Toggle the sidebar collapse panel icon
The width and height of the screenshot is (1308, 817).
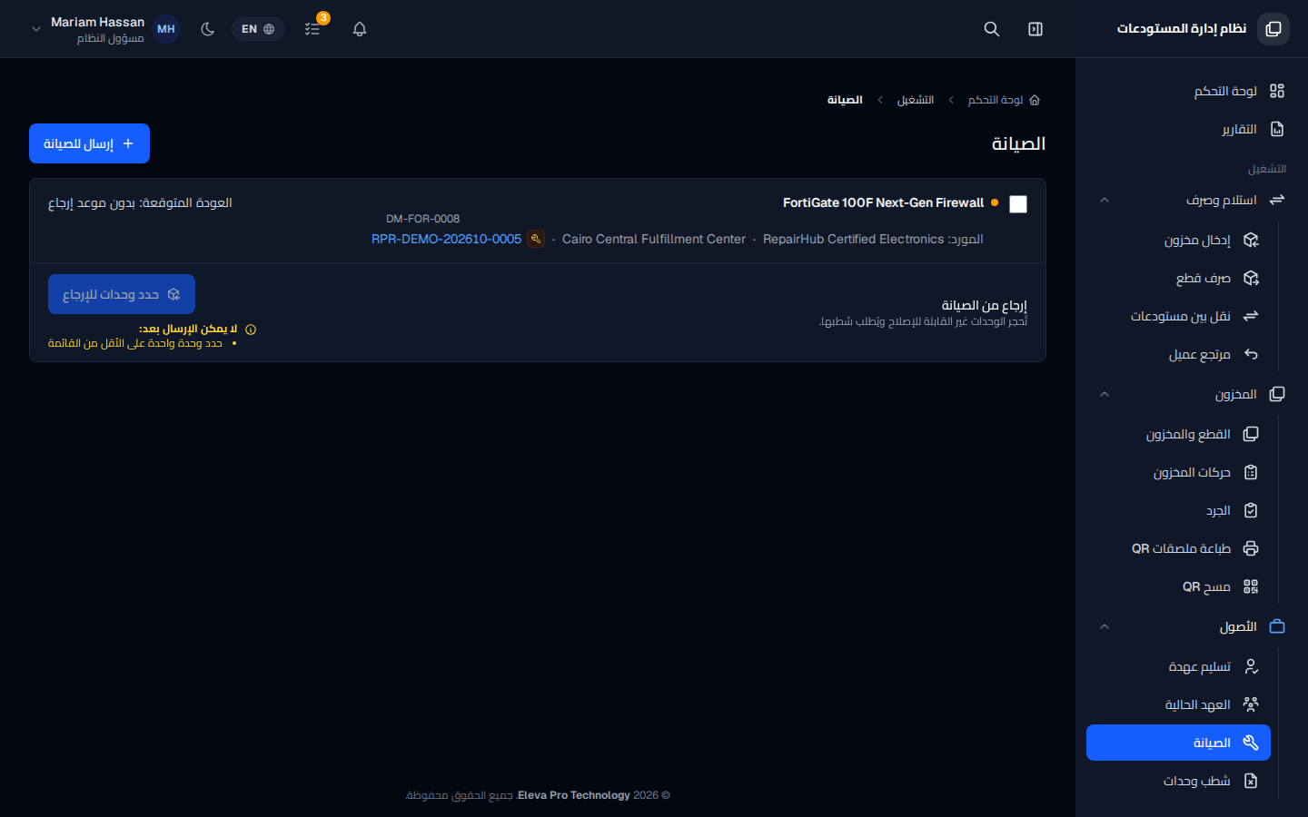pos(1035,29)
